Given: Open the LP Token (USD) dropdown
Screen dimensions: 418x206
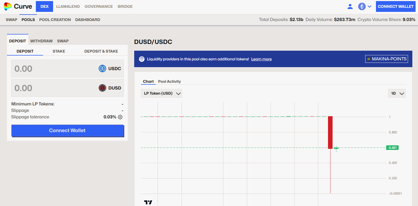Looking at the screenshot, I should (x=161, y=93).
